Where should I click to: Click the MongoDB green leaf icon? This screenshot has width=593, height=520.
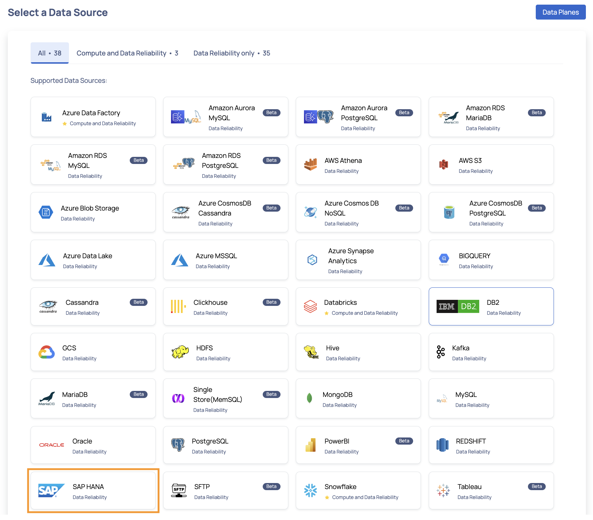[x=309, y=398]
